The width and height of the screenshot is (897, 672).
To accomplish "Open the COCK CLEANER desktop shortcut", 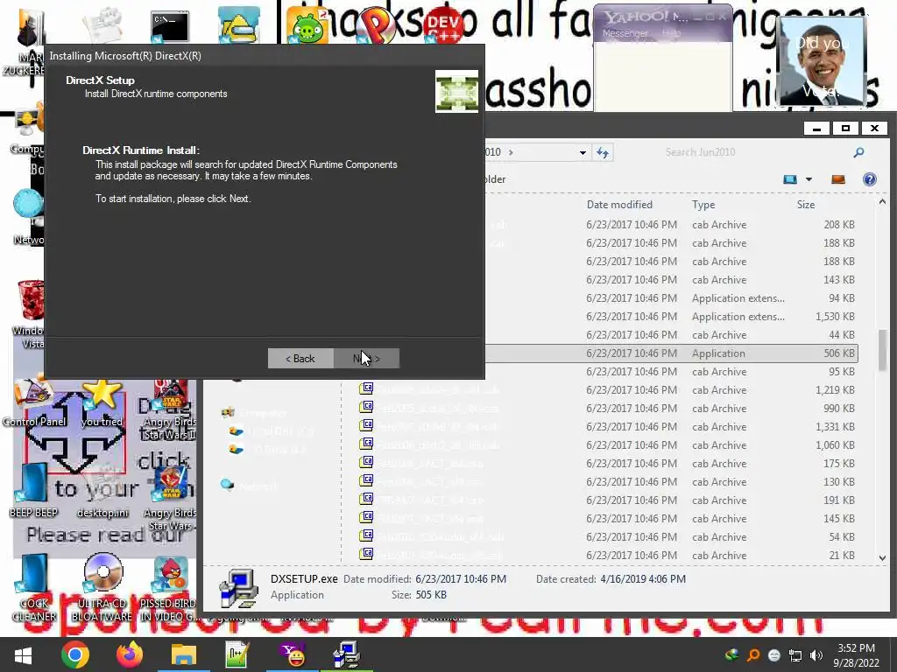I will click(x=33, y=589).
